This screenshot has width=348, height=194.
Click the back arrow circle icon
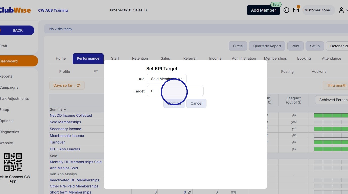286,10
